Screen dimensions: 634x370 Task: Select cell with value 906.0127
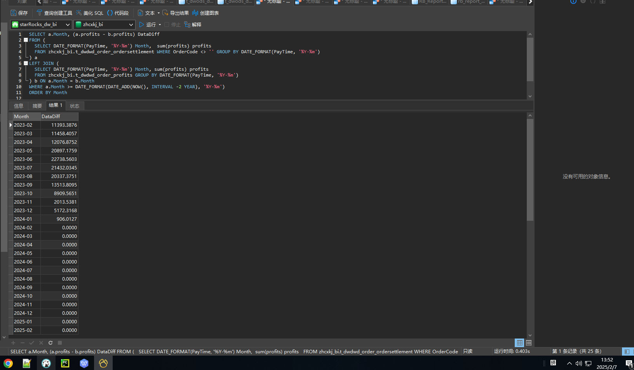(x=59, y=219)
